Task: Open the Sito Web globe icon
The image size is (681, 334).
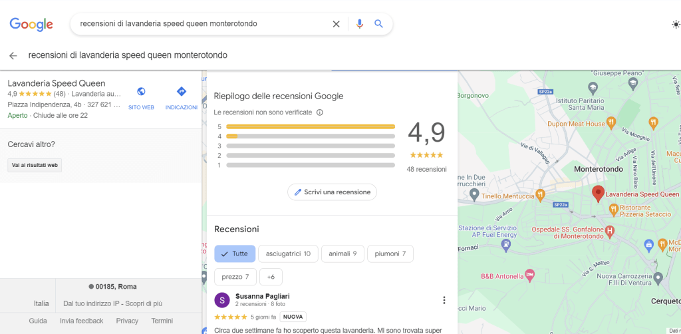Action: 141,92
